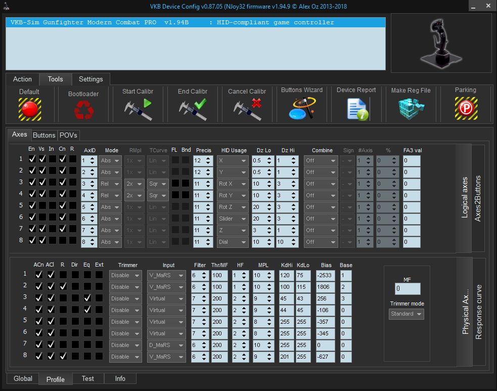
Task: Open the vertical Response curve panel
Action: point(479,312)
